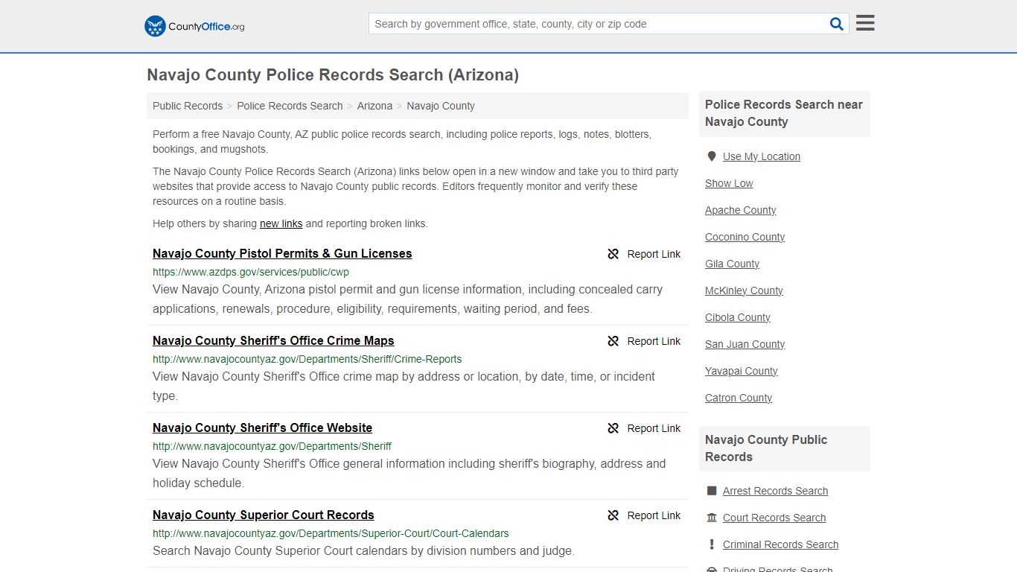
Task: Select Cibola County in nearby list
Action: [738, 317]
